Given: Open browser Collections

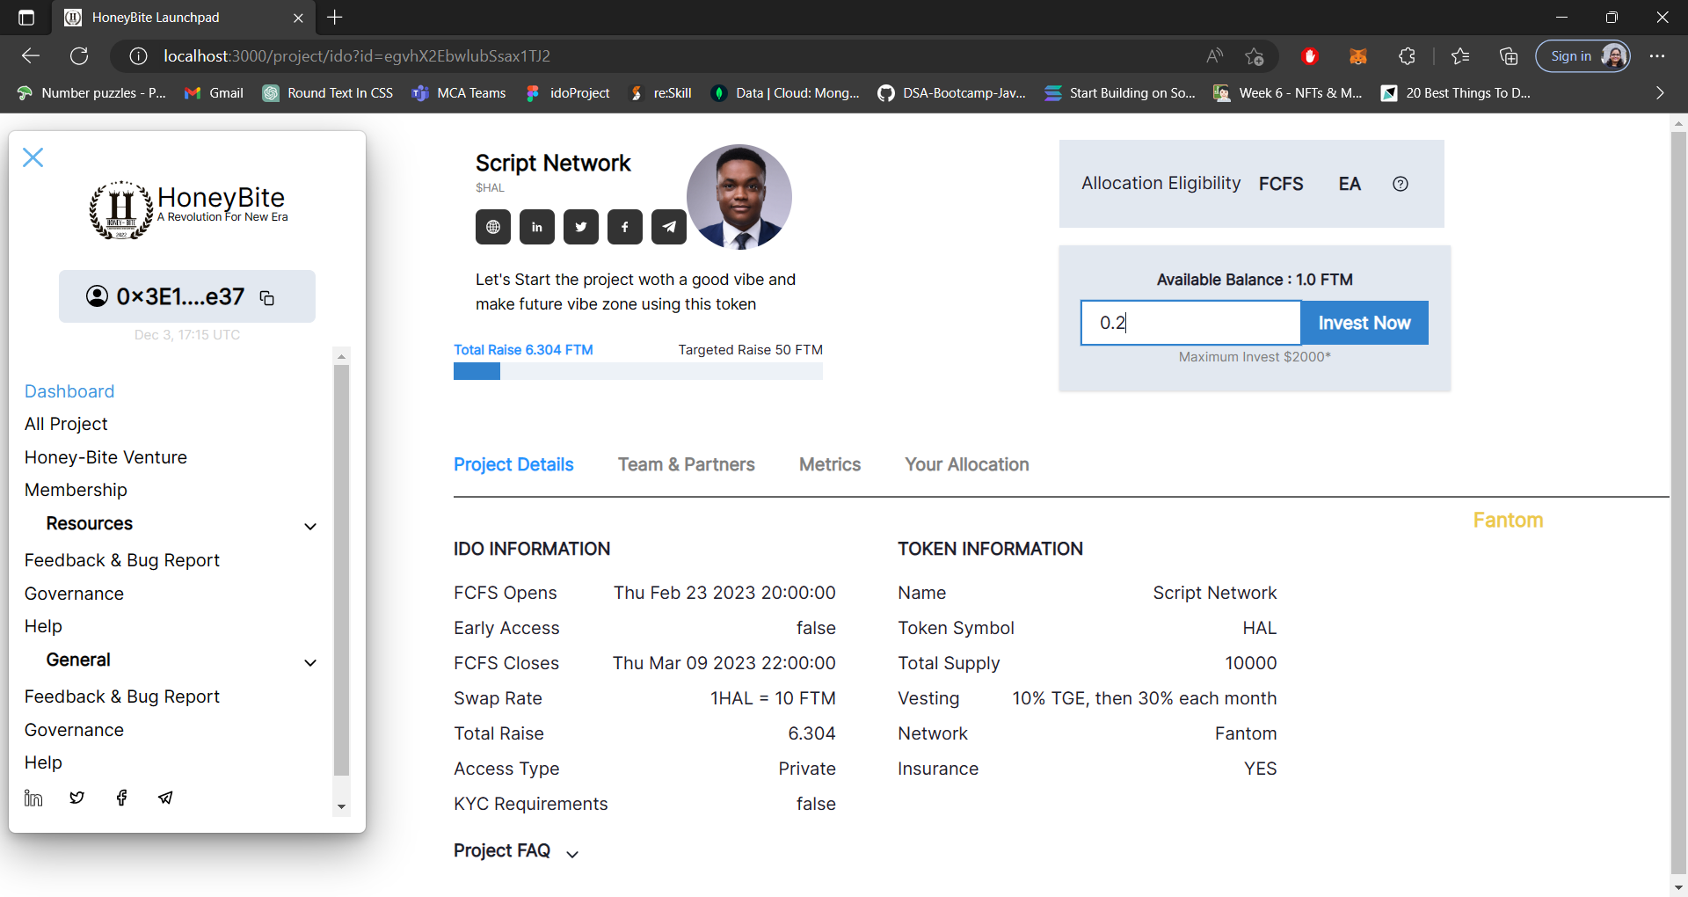Looking at the screenshot, I should click(1509, 56).
